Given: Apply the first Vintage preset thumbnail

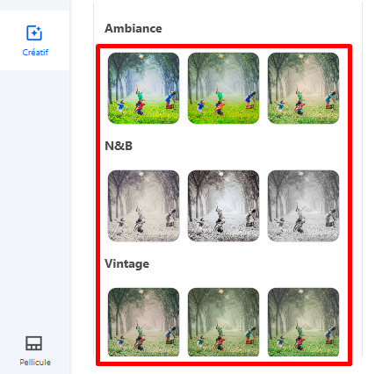Looking at the screenshot, I should click(x=143, y=322).
